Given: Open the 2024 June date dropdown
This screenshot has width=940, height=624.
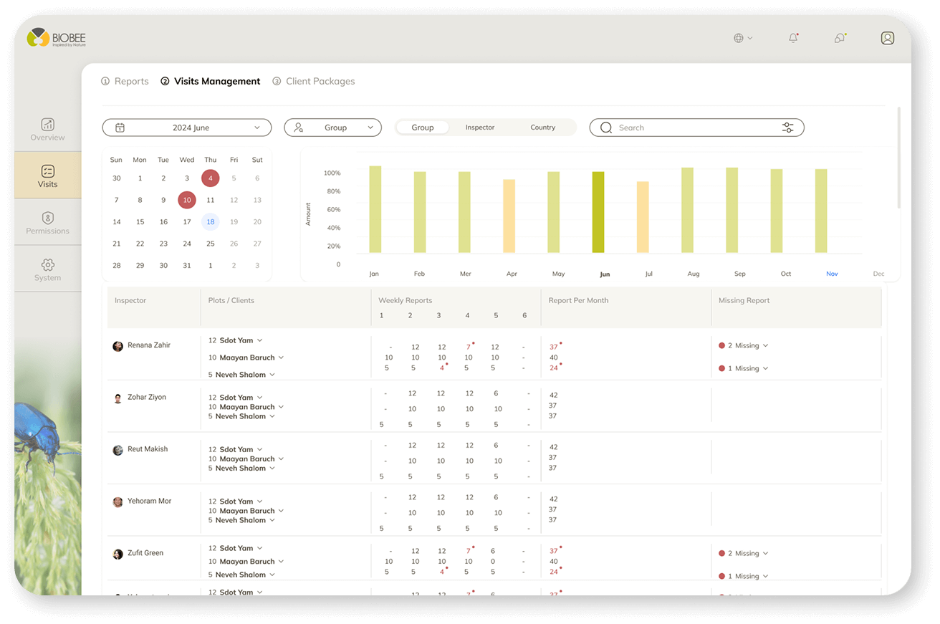Looking at the screenshot, I should point(187,128).
